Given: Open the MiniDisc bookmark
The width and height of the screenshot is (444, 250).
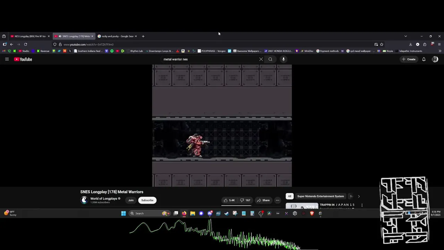Looking at the screenshot, I should 307,51.
